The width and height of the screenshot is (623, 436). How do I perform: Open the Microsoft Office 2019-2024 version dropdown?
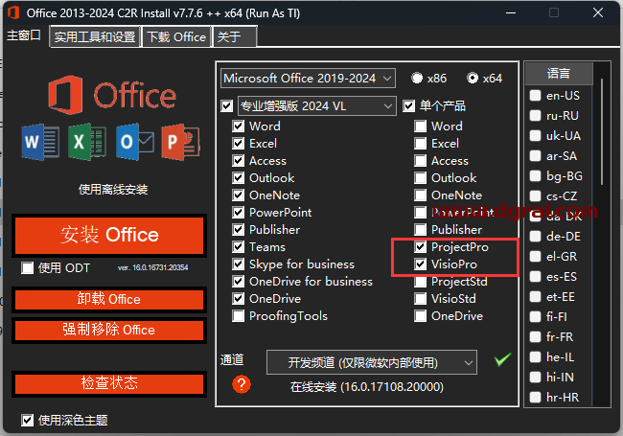(308, 79)
